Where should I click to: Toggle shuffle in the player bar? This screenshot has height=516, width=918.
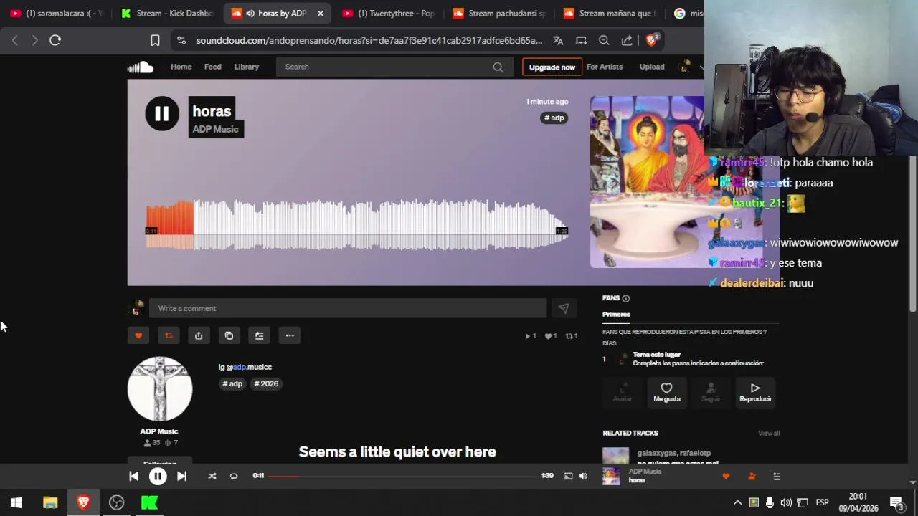pyautogui.click(x=212, y=476)
